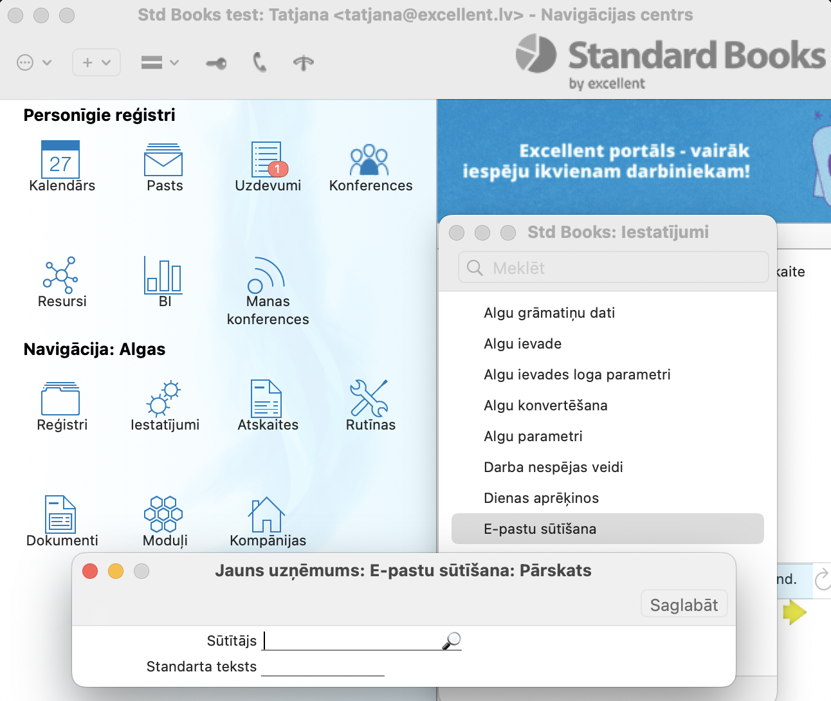The height and width of the screenshot is (701, 831).
Task: Expand the view layout dropdown
Action: click(160, 62)
